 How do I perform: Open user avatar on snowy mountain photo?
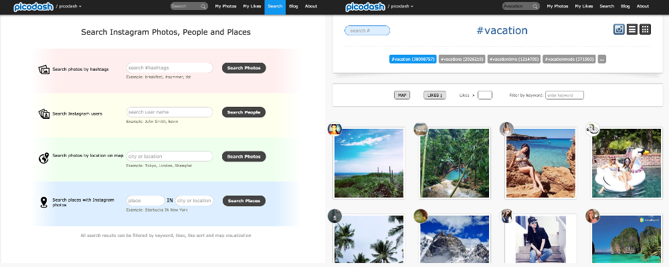pyautogui.click(x=421, y=216)
